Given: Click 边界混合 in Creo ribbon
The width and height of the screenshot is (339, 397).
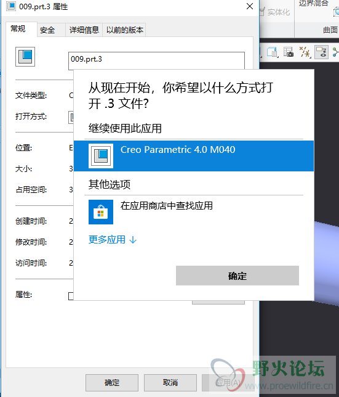Looking at the screenshot, I should coord(314,3).
